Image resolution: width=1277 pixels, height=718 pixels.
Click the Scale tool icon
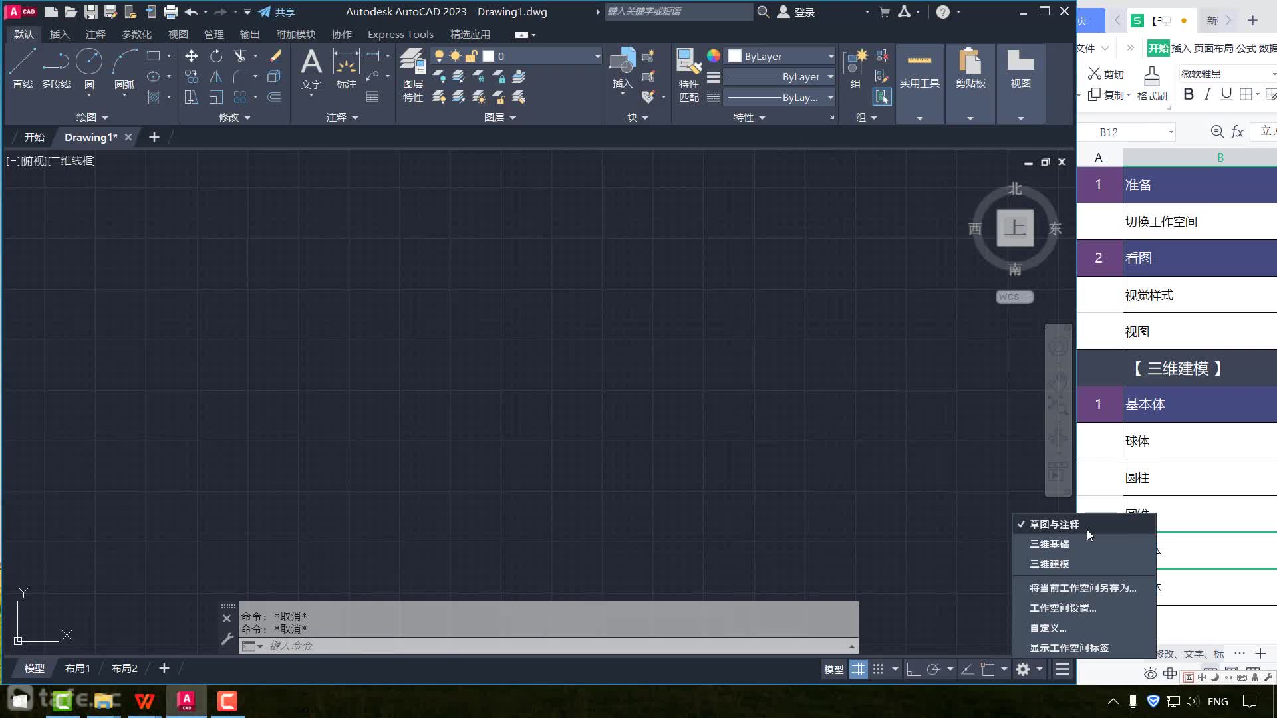coord(216,97)
